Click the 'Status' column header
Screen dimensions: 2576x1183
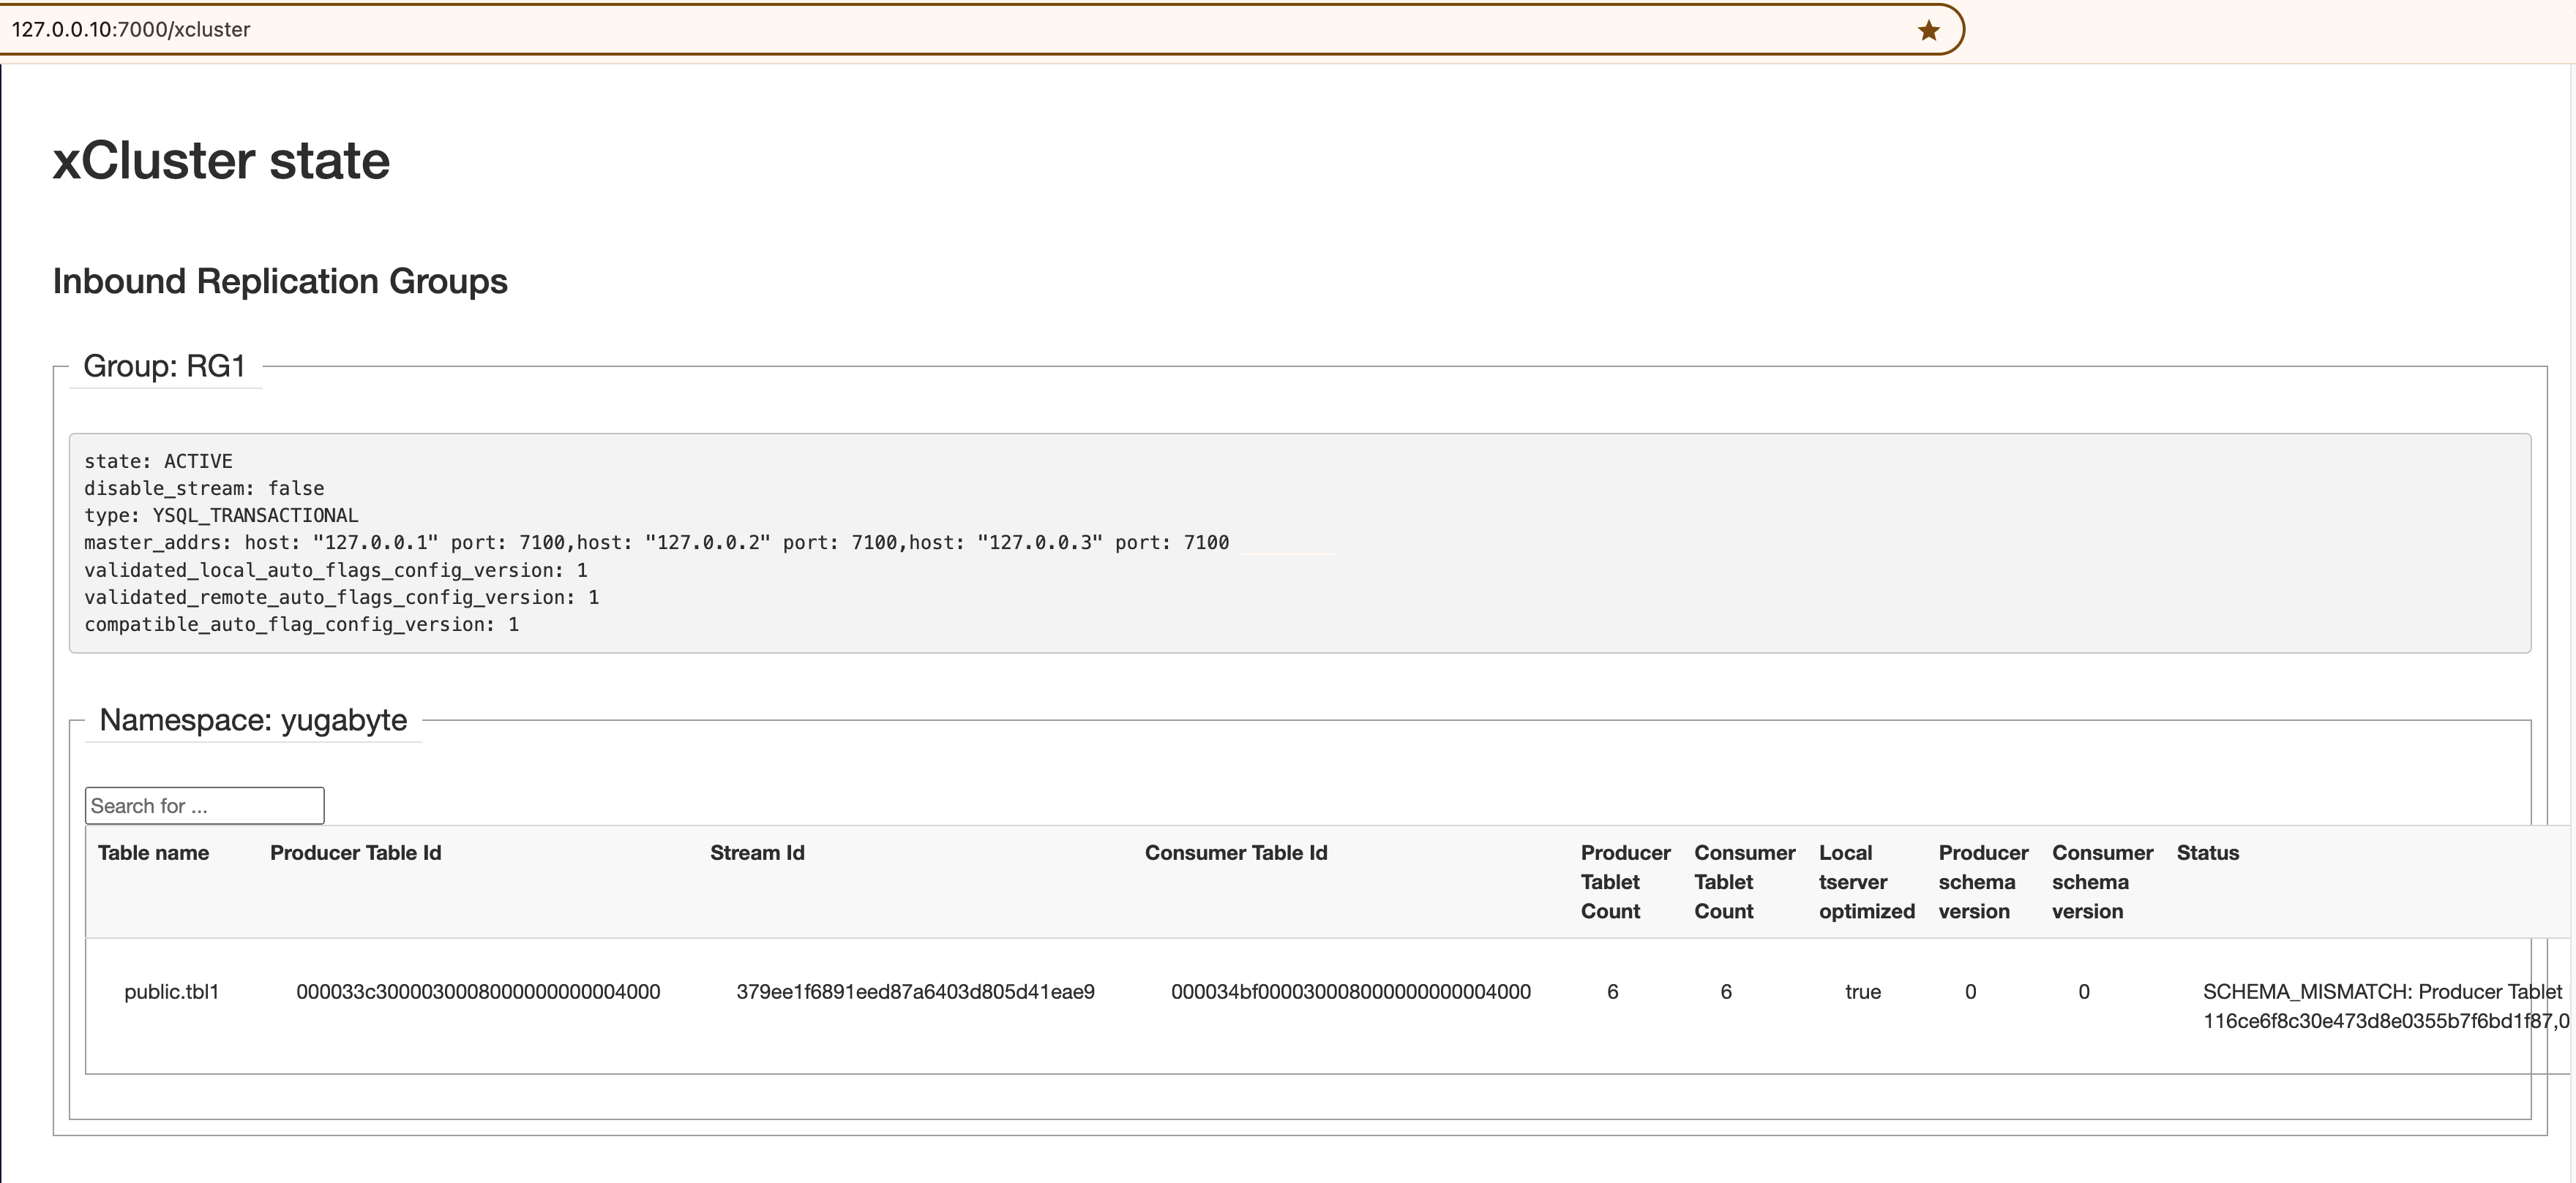click(x=2207, y=853)
